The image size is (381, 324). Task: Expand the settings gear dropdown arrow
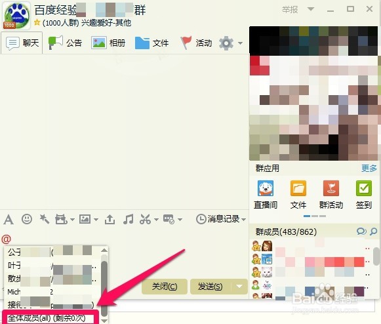point(240,43)
